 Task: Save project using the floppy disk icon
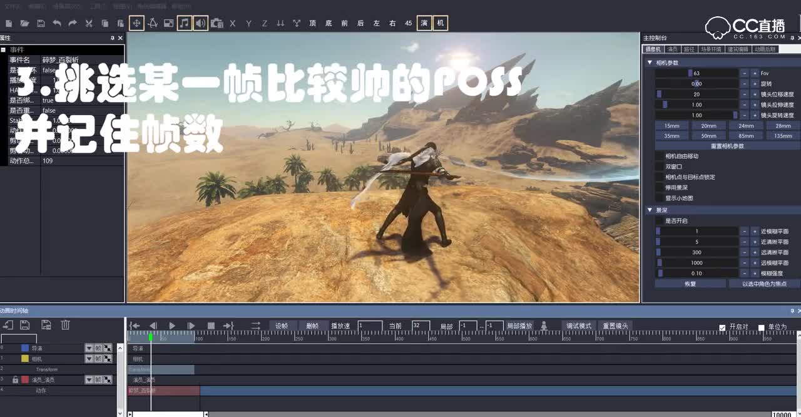[41, 23]
